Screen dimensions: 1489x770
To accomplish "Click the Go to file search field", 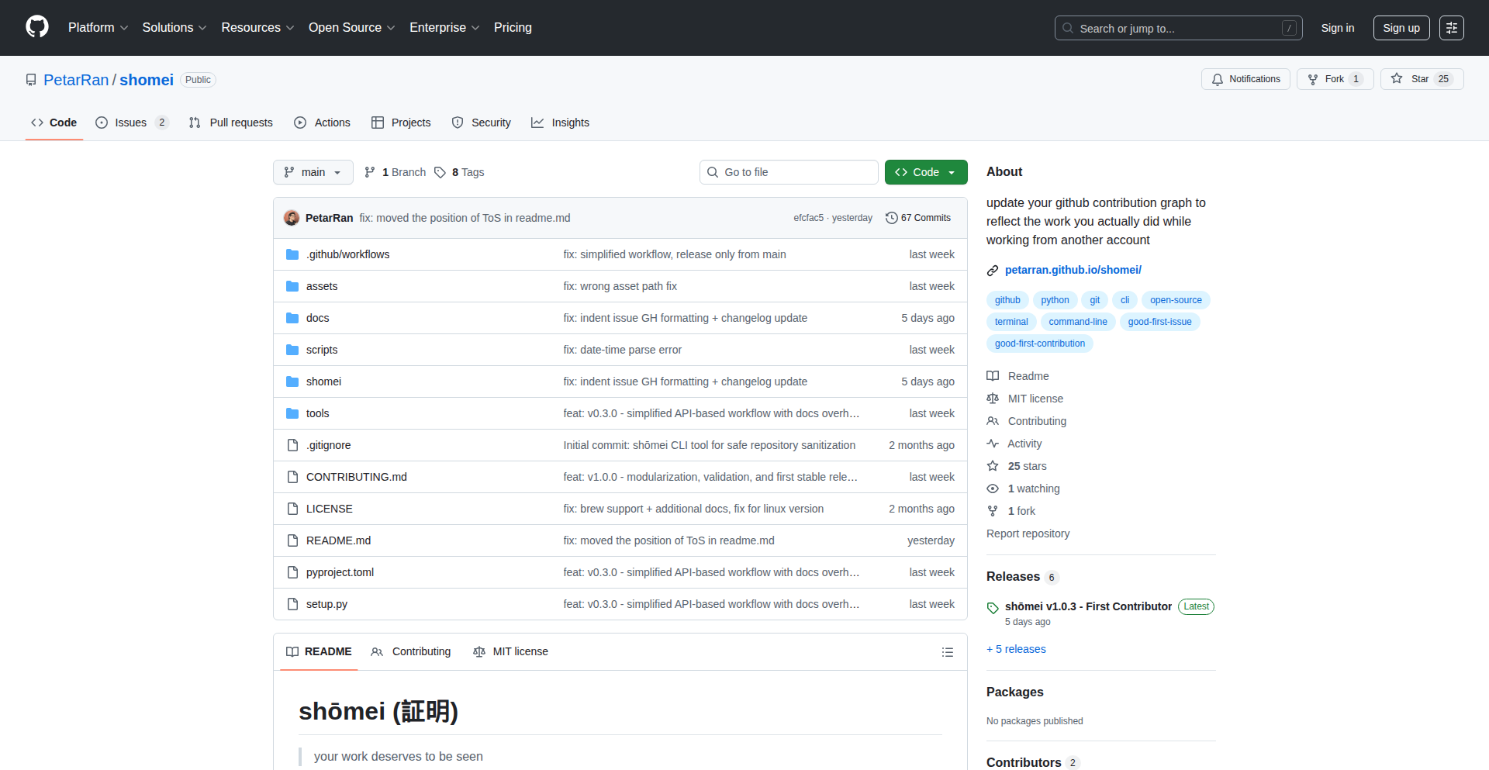I will 789,172.
